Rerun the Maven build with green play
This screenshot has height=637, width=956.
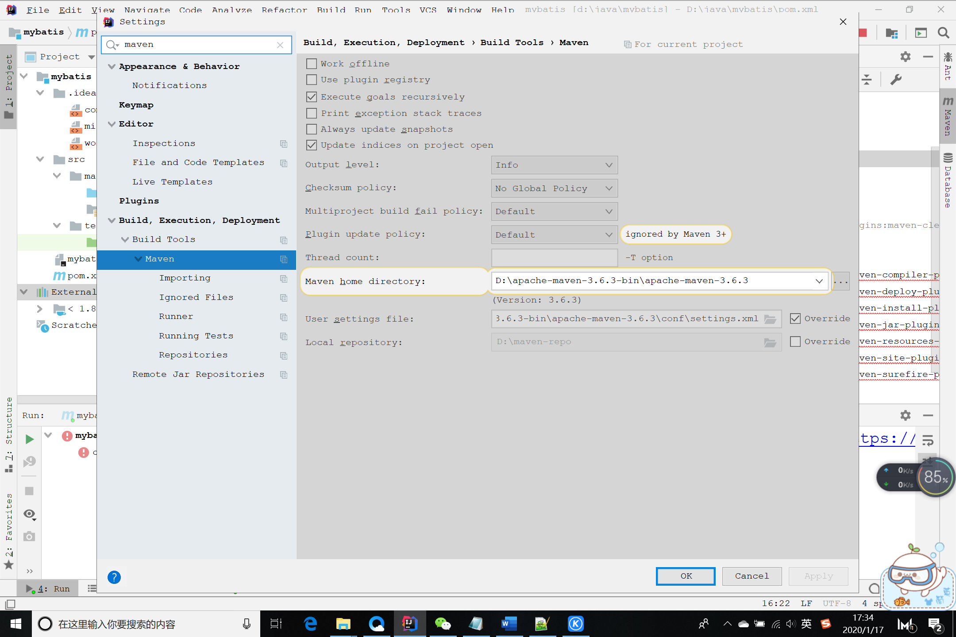(x=29, y=439)
